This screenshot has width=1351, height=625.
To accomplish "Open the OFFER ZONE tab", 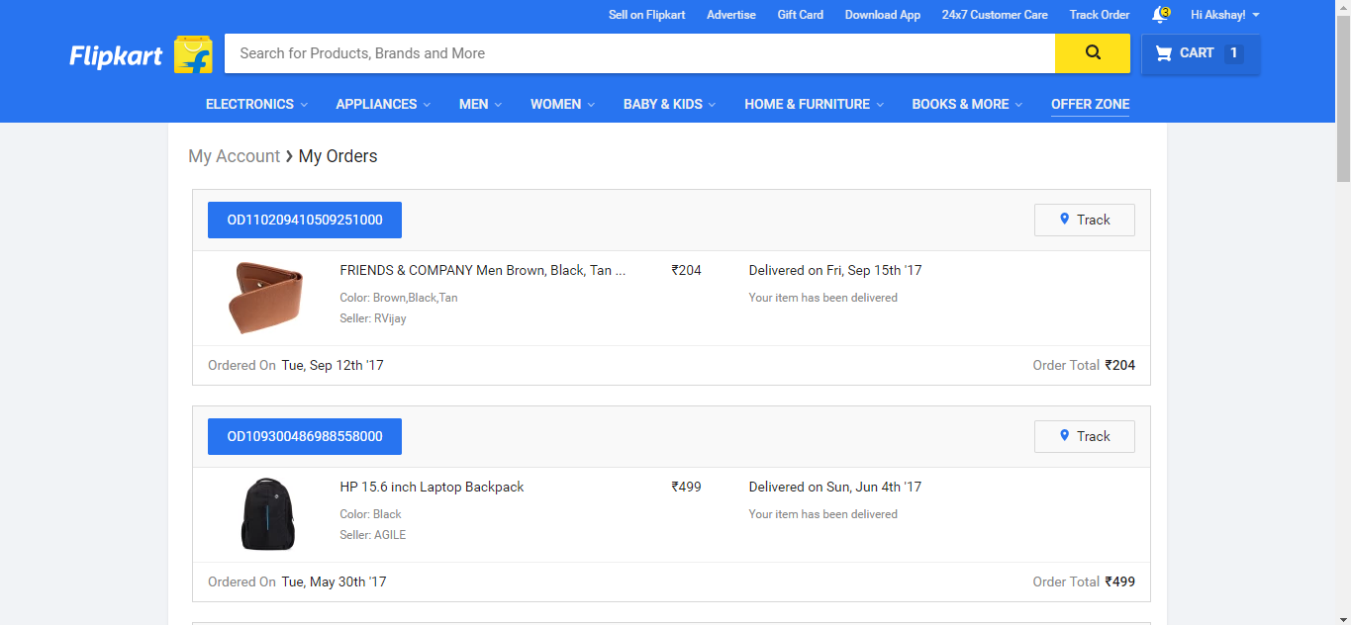I will click(x=1090, y=104).
